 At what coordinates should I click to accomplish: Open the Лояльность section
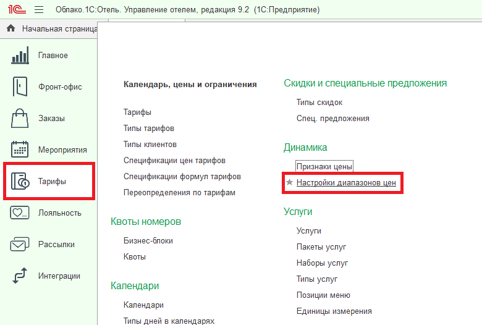(x=60, y=213)
